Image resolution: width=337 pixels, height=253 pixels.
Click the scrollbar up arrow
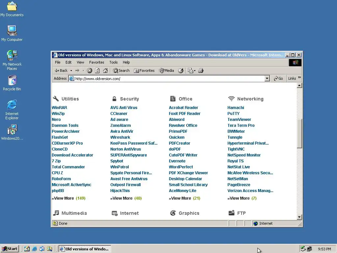299,86
